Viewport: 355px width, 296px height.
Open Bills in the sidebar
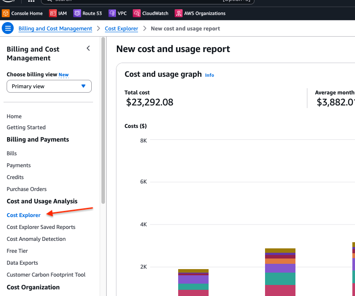click(11, 154)
